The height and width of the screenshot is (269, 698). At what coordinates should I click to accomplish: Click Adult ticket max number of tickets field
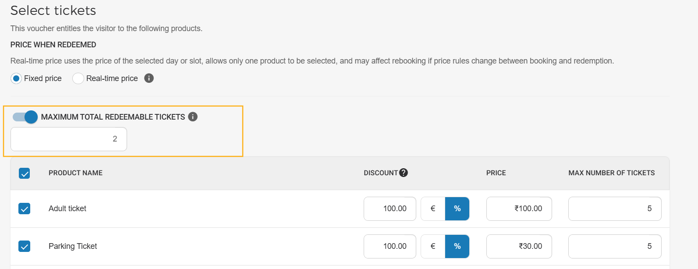(615, 209)
